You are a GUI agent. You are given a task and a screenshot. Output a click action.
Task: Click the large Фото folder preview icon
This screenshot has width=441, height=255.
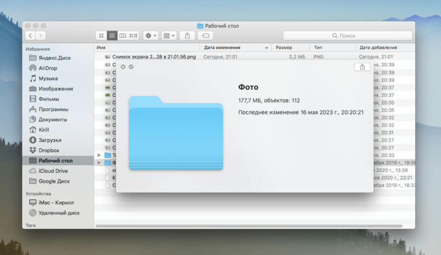(x=176, y=133)
